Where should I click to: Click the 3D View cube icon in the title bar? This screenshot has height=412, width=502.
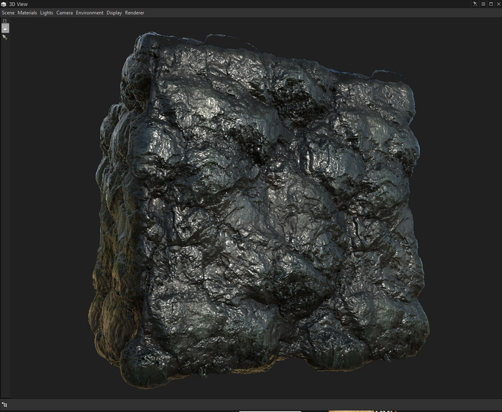pos(4,4)
